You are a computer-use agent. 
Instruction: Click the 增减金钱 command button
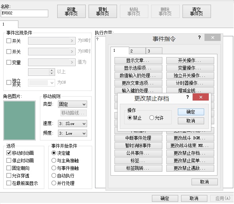[x=190, y=91]
